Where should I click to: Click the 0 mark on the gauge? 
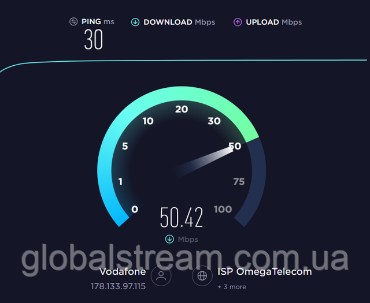tap(135, 210)
